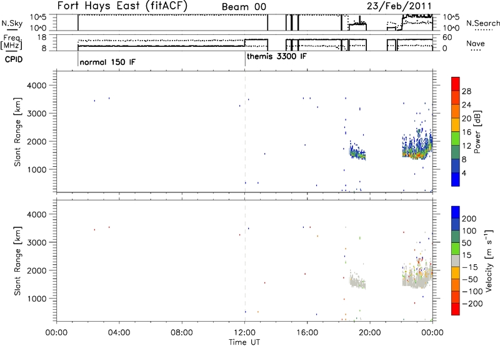This screenshot has height=346, width=500.
Task: Click the "Freq. [MHz]" axis label
Action: pyautogui.click(x=12, y=42)
